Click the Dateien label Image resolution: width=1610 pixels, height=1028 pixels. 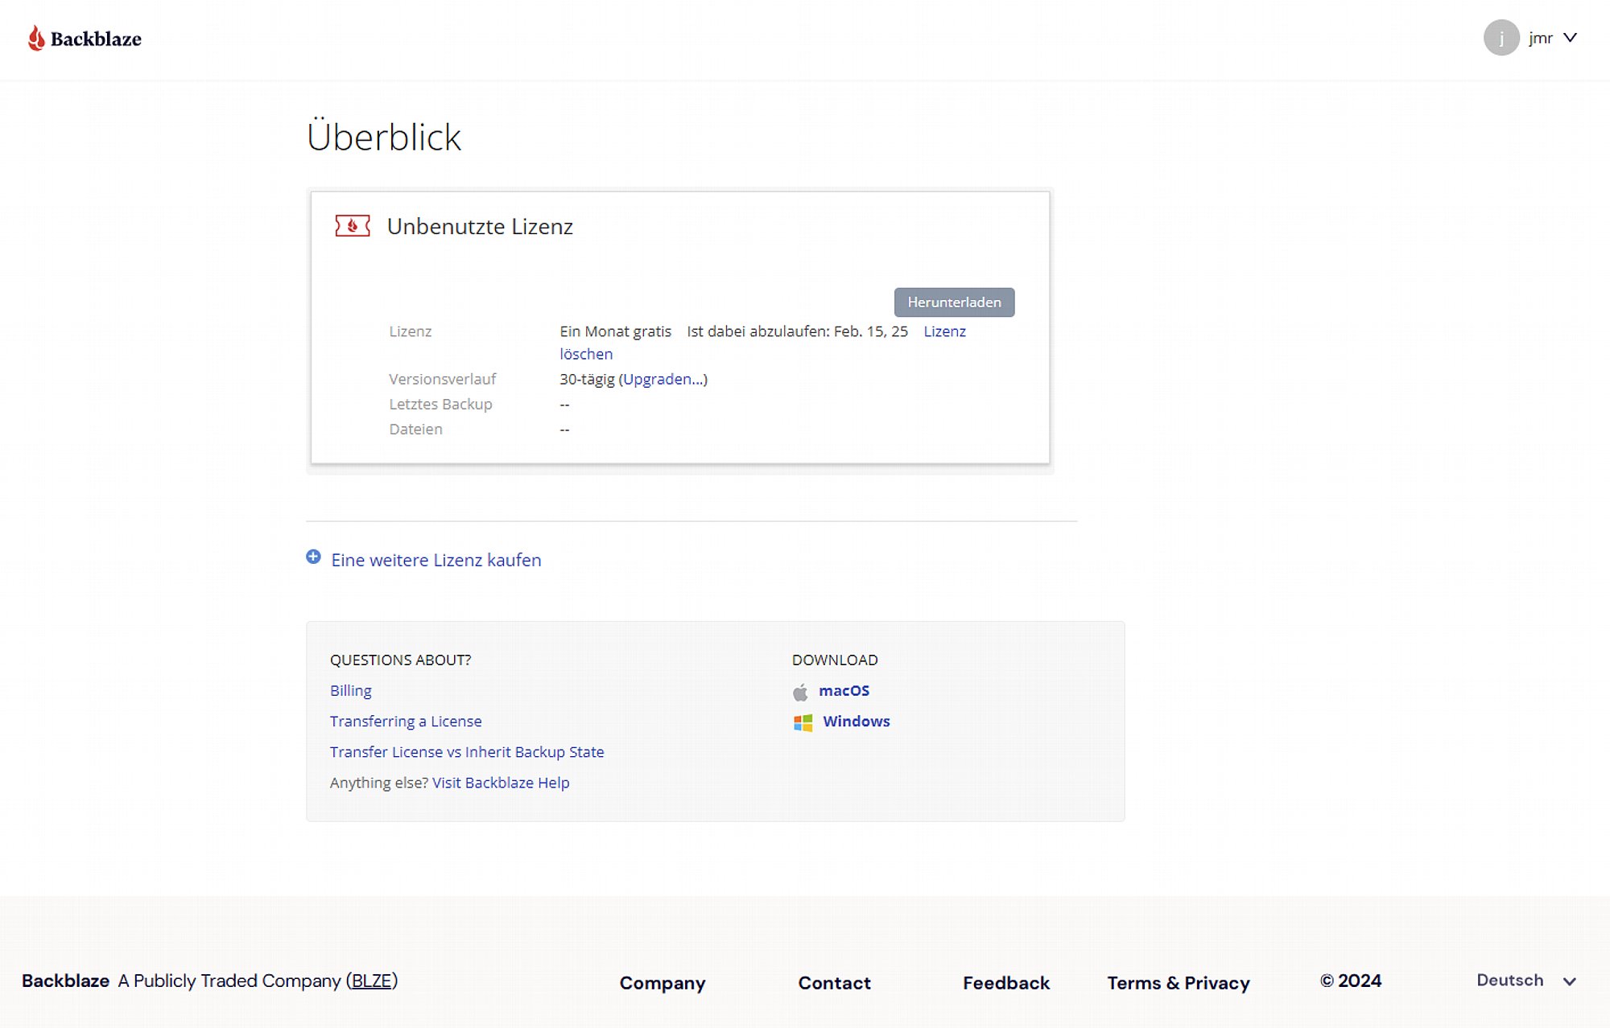pyautogui.click(x=415, y=429)
